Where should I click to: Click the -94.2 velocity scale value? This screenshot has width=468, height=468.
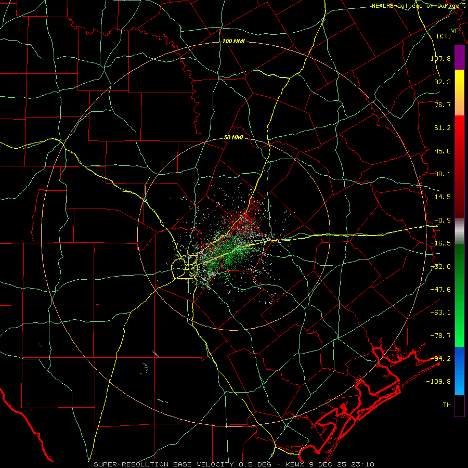[440, 359]
